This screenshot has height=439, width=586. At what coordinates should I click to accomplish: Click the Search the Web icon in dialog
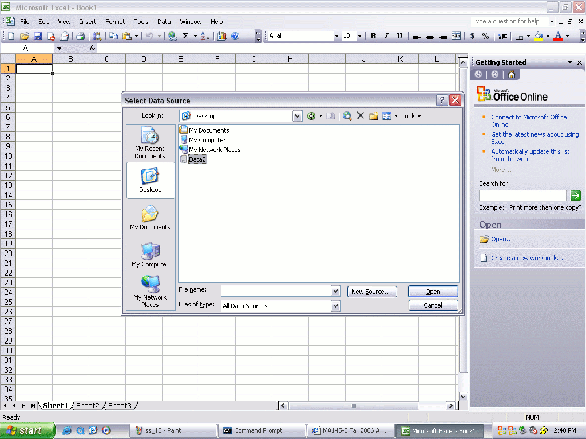pyautogui.click(x=347, y=116)
